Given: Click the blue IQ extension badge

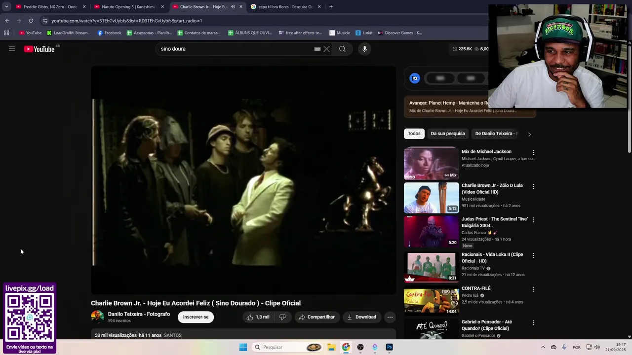Looking at the screenshot, I should 415,78.
